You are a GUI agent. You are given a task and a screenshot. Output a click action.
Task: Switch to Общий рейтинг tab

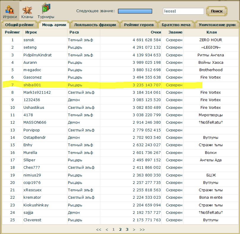pos(20,25)
